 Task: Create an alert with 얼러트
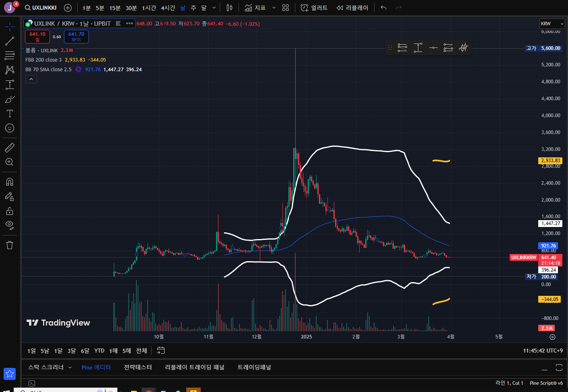click(314, 8)
